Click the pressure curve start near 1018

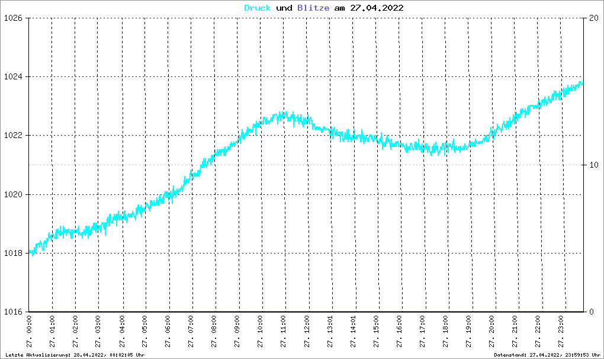pos(31,252)
